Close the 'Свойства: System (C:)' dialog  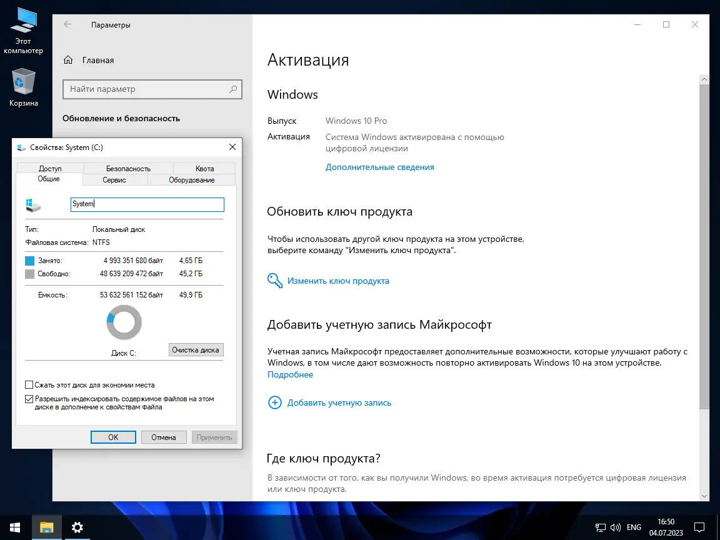(x=232, y=147)
